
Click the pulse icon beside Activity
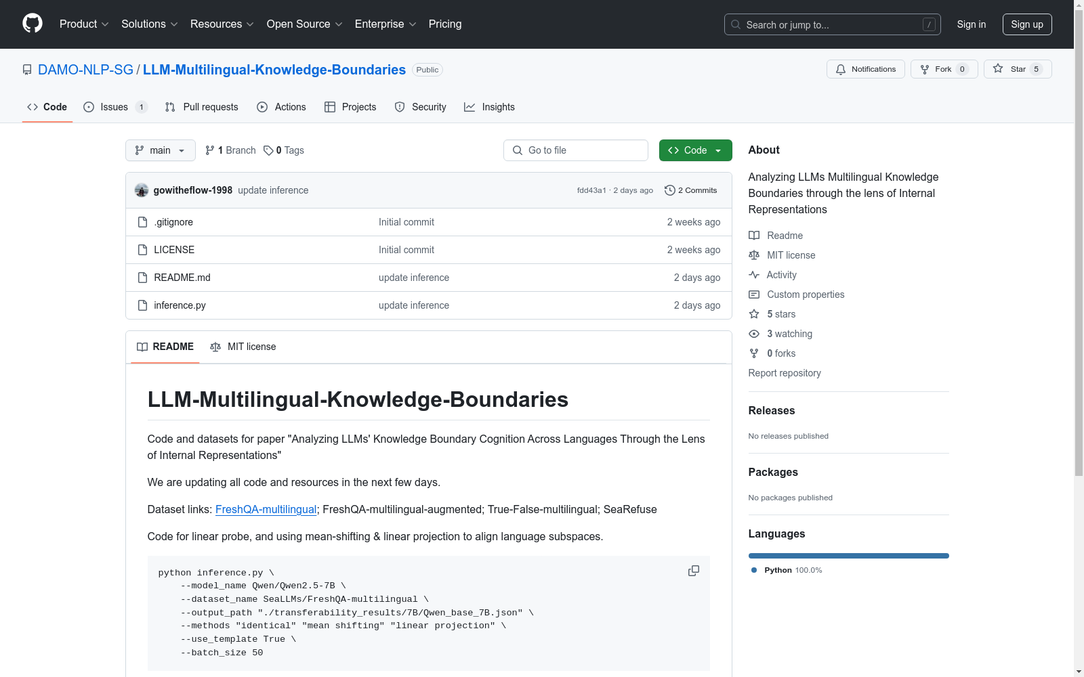(x=754, y=275)
